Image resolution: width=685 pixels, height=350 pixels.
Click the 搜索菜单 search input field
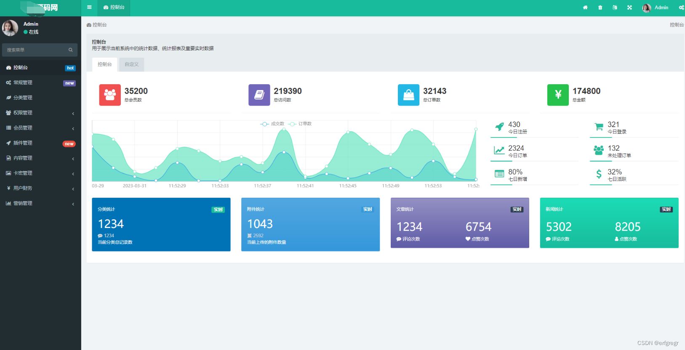(36, 50)
